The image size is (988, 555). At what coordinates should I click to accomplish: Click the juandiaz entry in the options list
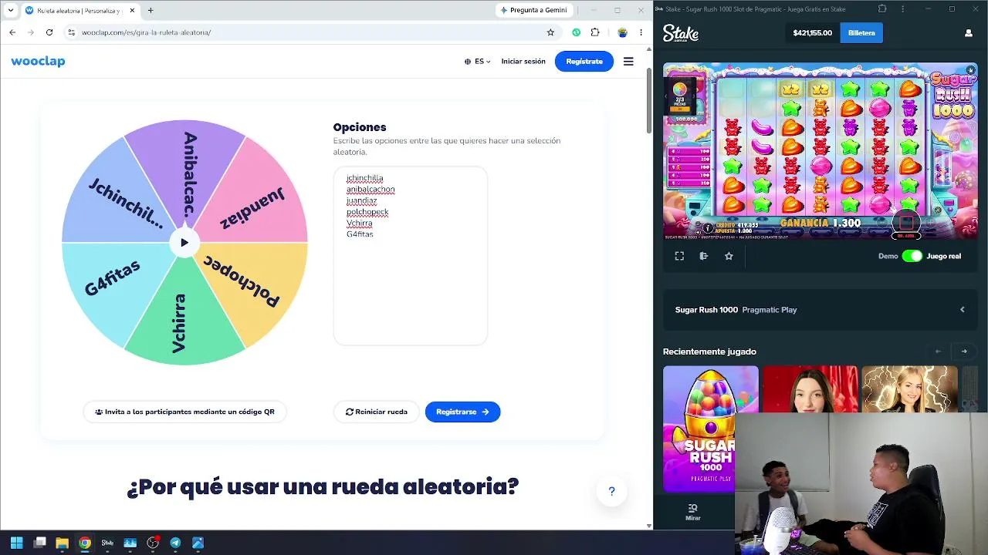tap(362, 200)
